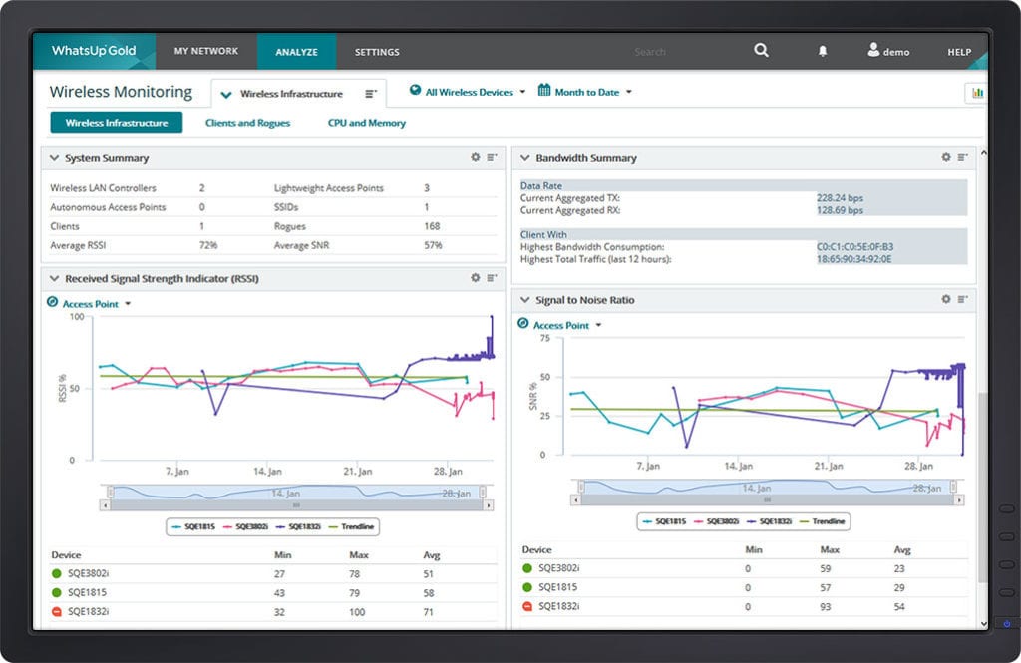Open Signal to Noise Ratio panel menu icon

click(x=962, y=299)
